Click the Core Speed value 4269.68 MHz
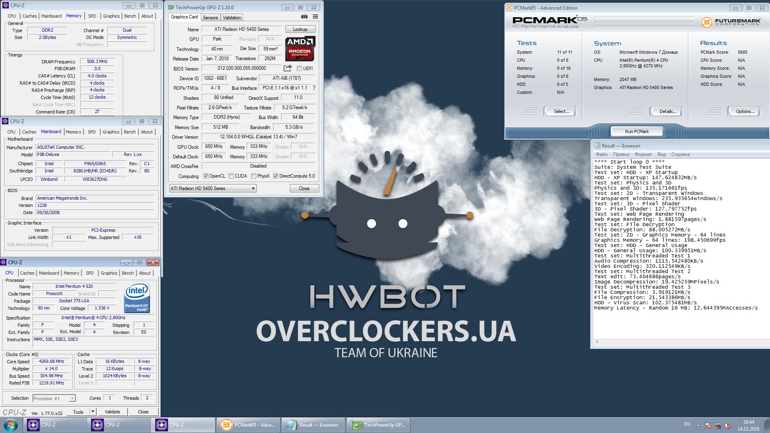770x433 pixels. (51, 361)
